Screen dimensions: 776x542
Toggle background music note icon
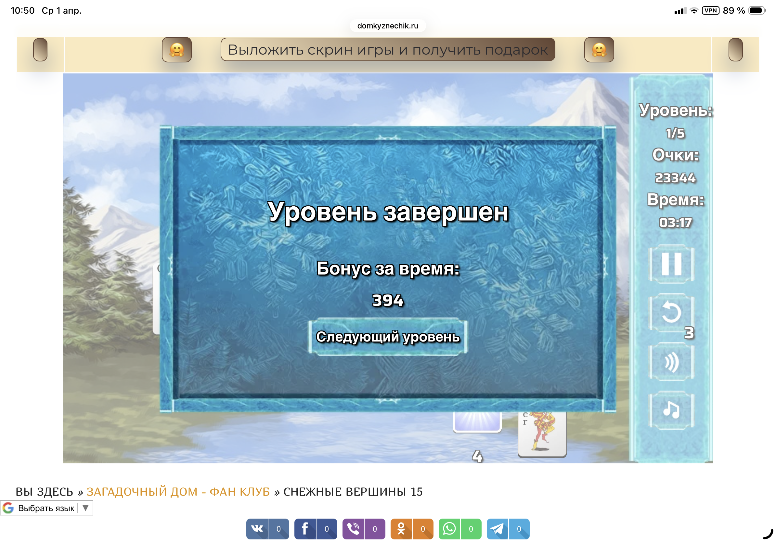pyautogui.click(x=671, y=410)
